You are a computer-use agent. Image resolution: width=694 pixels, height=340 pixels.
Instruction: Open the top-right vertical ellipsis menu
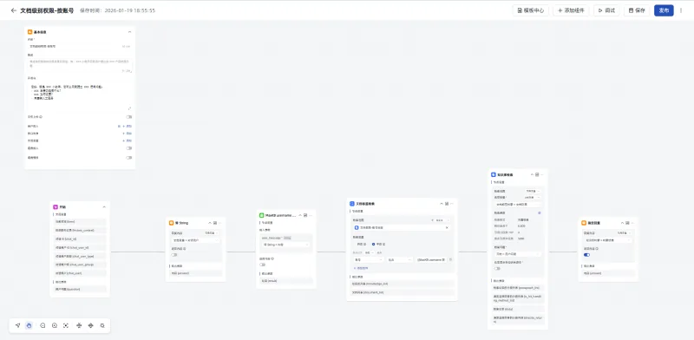click(x=681, y=10)
